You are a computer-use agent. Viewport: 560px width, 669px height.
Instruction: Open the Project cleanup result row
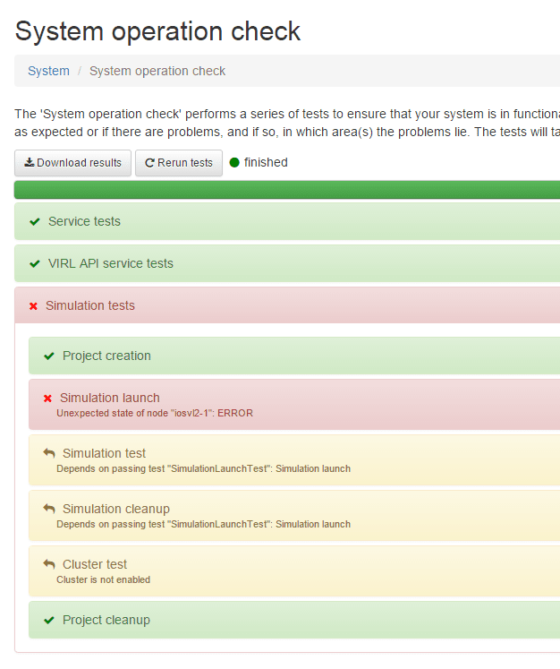pyautogui.click(x=294, y=620)
